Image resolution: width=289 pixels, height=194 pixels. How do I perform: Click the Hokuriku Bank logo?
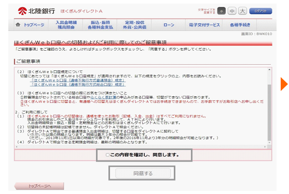(x=36, y=11)
